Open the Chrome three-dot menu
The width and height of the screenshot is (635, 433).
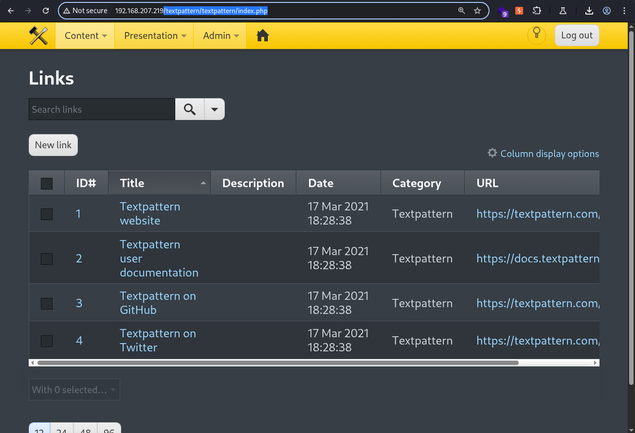click(624, 11)
